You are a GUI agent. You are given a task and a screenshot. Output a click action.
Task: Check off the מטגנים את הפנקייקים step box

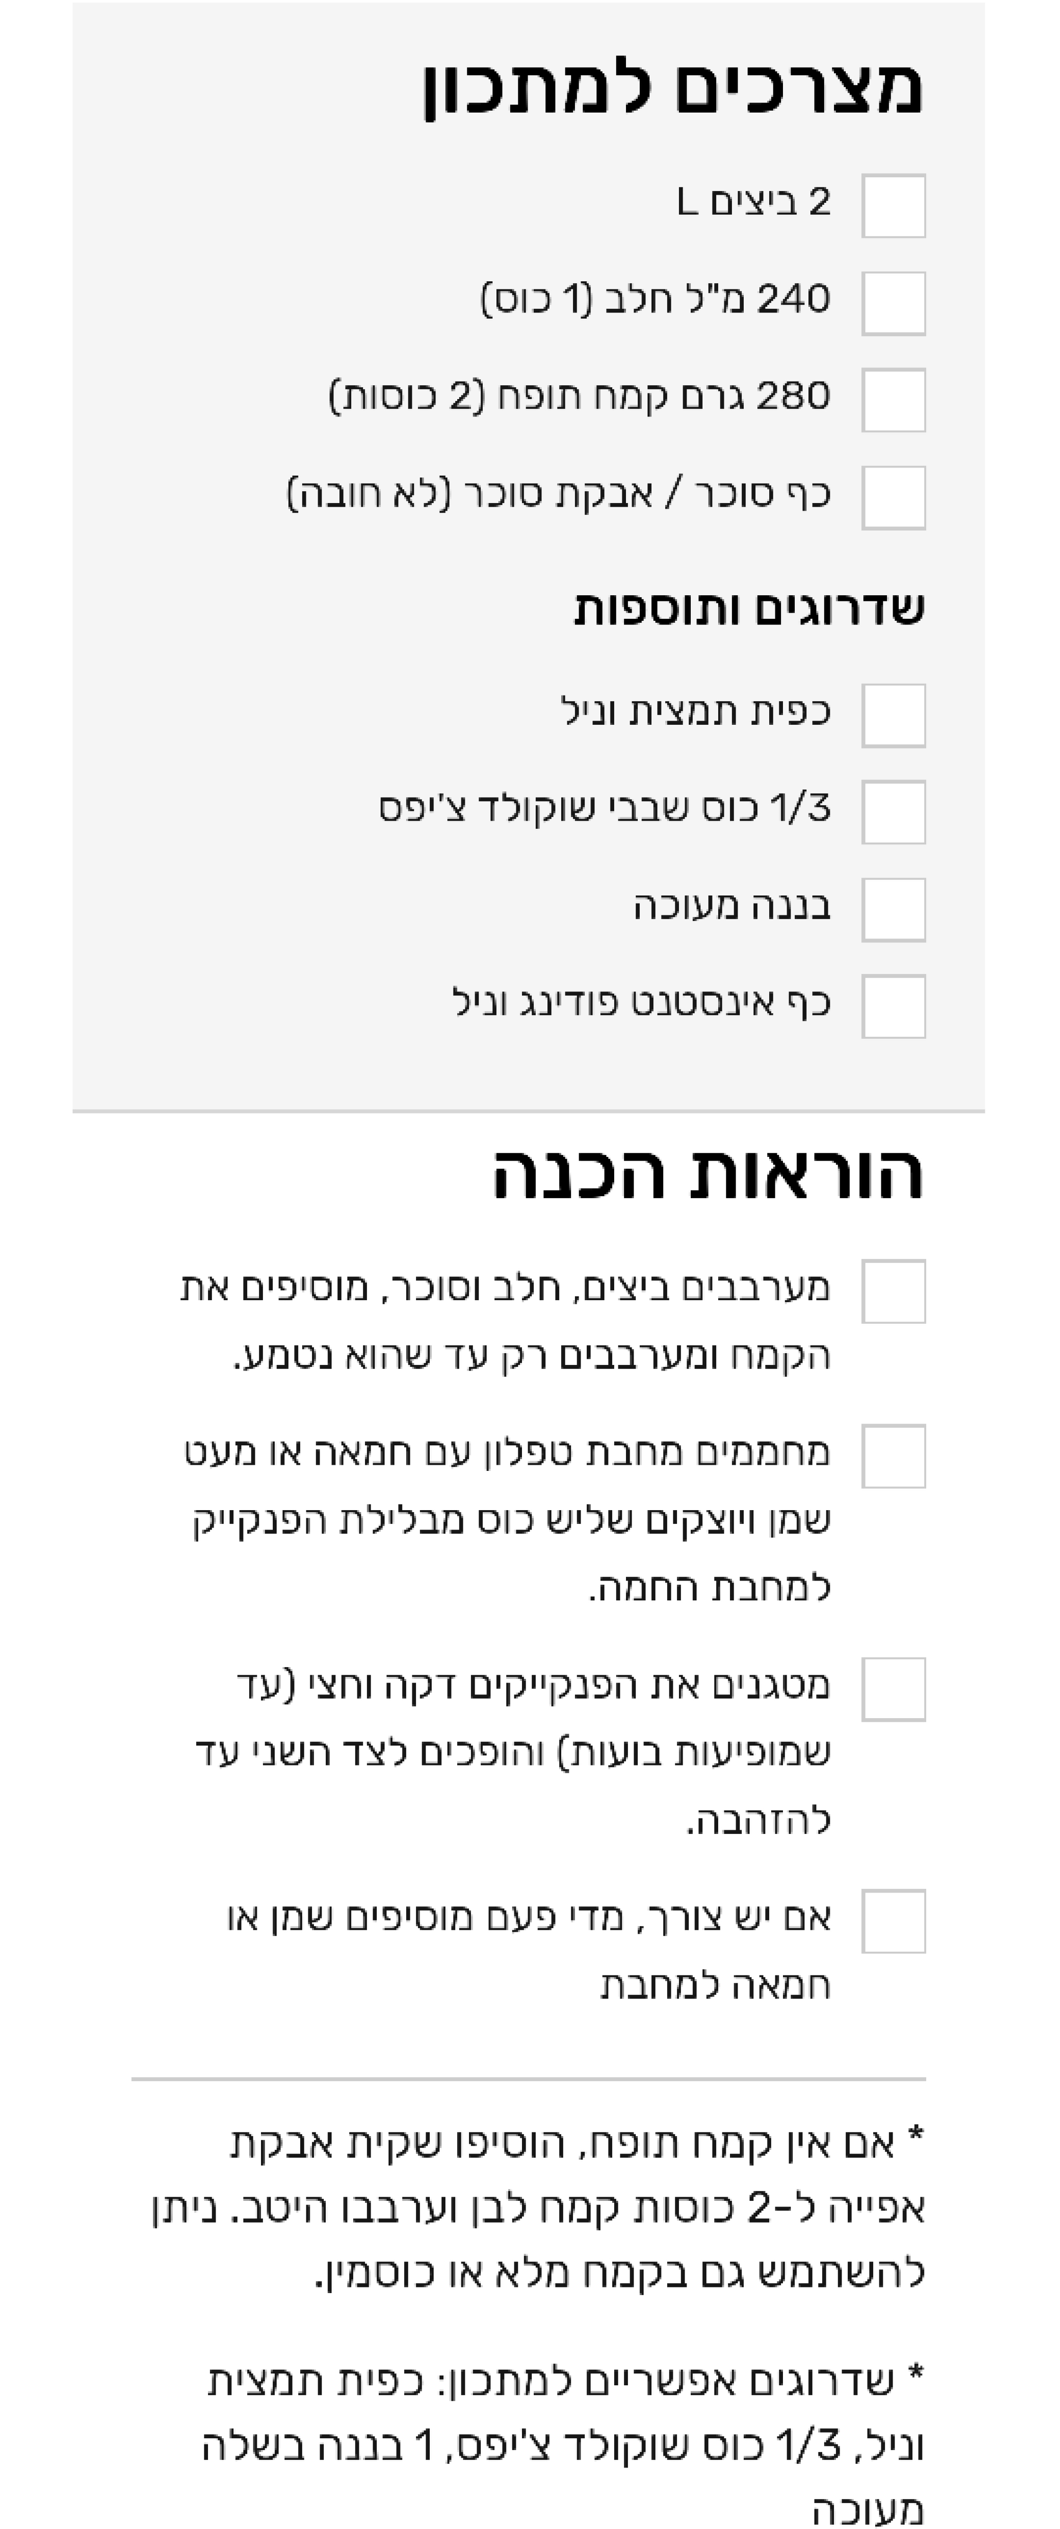pos(893,1690)
